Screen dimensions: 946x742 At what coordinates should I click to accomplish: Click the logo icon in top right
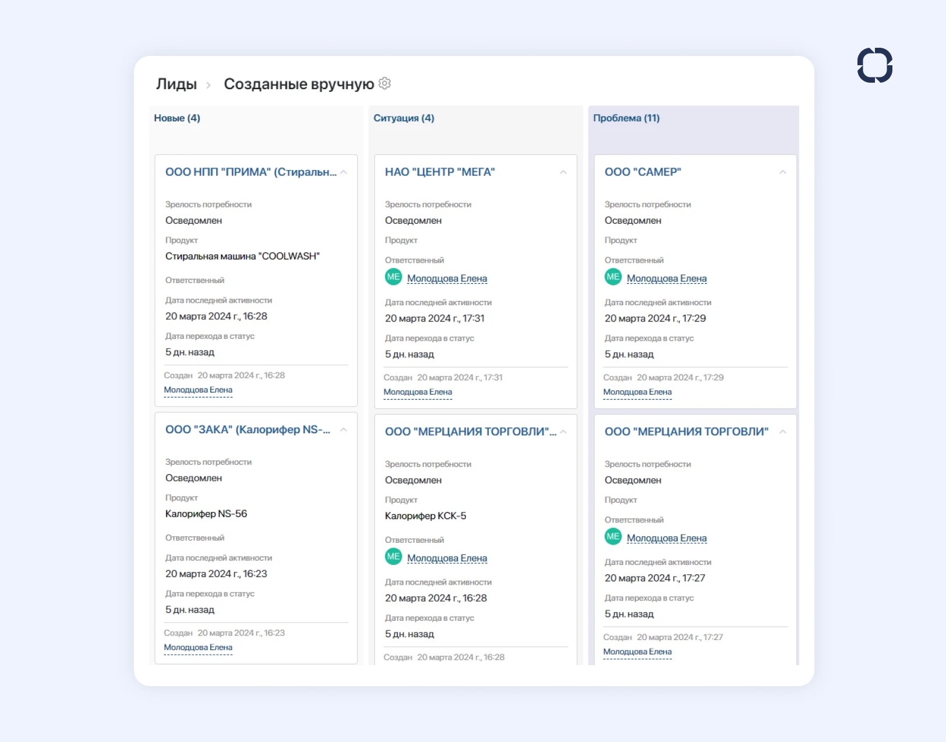point(874,65)
